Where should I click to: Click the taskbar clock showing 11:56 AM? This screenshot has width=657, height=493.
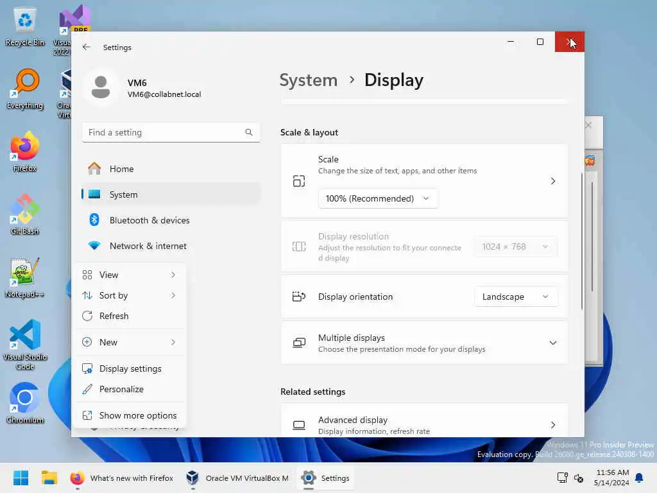611,478
